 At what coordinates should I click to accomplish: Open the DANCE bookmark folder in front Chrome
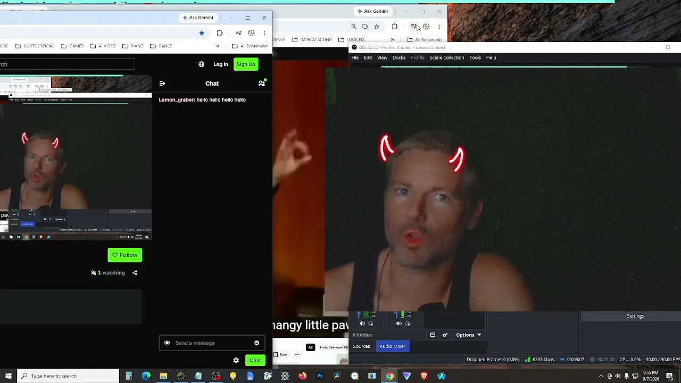pyautogui.click(x=161, y=46)
